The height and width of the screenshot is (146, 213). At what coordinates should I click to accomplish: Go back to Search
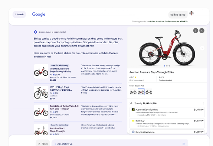point(19,15)
